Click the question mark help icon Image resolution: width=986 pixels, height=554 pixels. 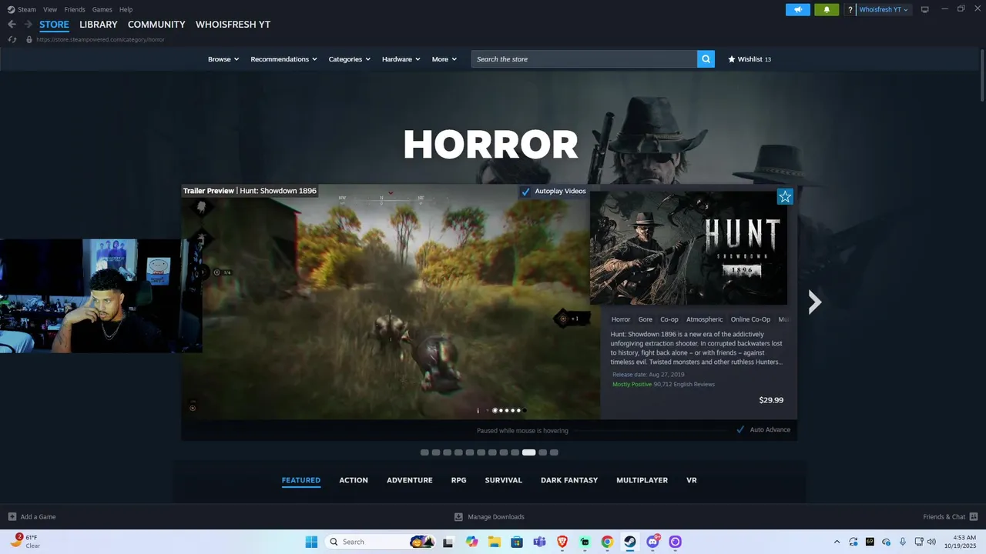click(x=850, y=10)
